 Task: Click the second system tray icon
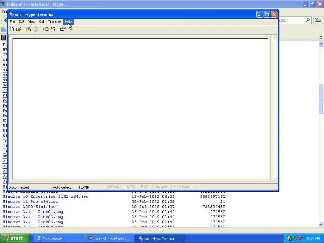point(295,238)
